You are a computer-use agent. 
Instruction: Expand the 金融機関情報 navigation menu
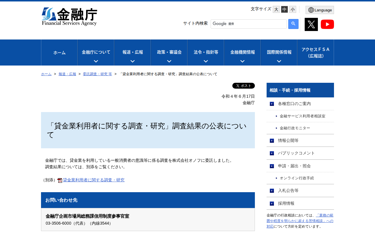242,52
